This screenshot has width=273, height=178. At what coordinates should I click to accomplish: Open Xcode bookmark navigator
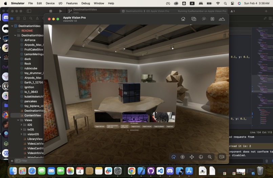(x=24, y=18)
